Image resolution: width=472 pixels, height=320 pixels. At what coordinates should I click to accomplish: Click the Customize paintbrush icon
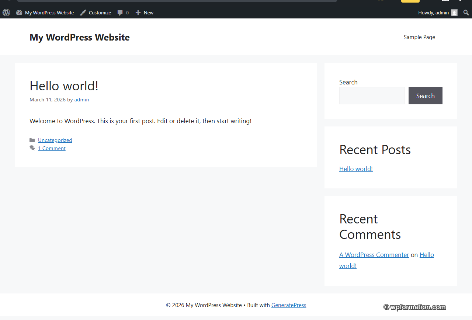pyautogui.click(x=83, y=13)
